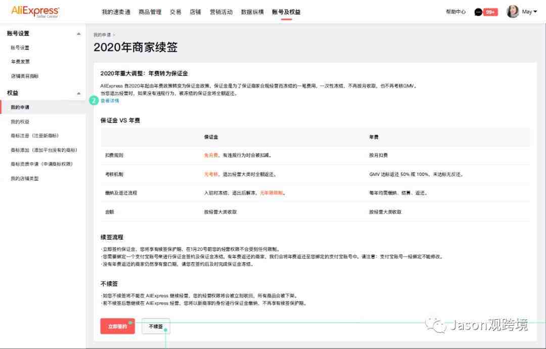Open the 99+ notifications badge
The height and width of the screenshot is (349, 546).
(490, 12)
